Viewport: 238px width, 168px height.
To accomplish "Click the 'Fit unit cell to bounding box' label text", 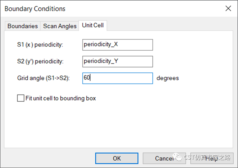I will pyautogui.click(x=61, y=98).
